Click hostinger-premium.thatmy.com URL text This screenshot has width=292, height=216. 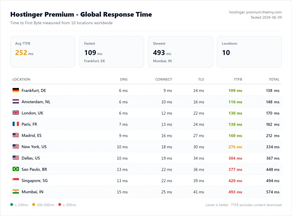(255, 12)
